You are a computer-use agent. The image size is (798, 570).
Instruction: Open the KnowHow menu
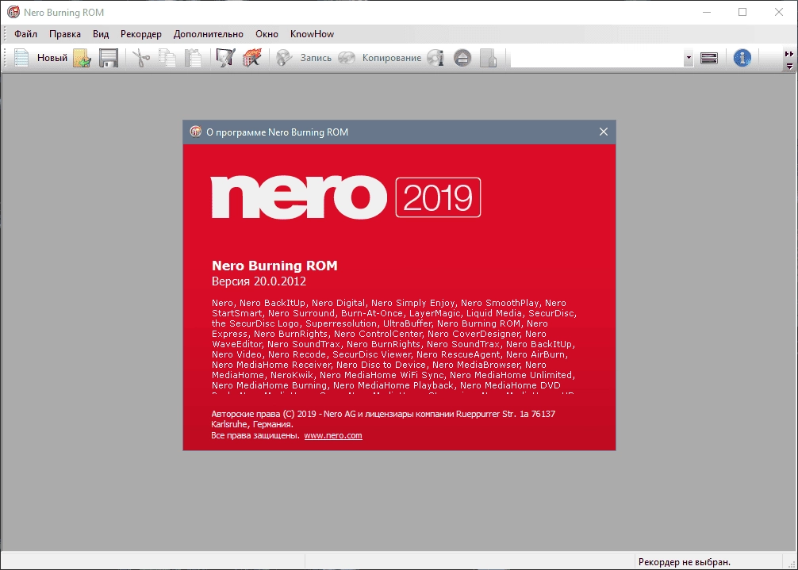click(x=312, y=34)
